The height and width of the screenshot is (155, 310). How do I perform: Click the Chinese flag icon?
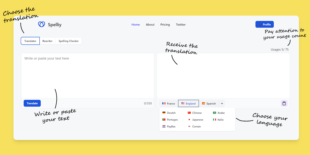[189, 113]
